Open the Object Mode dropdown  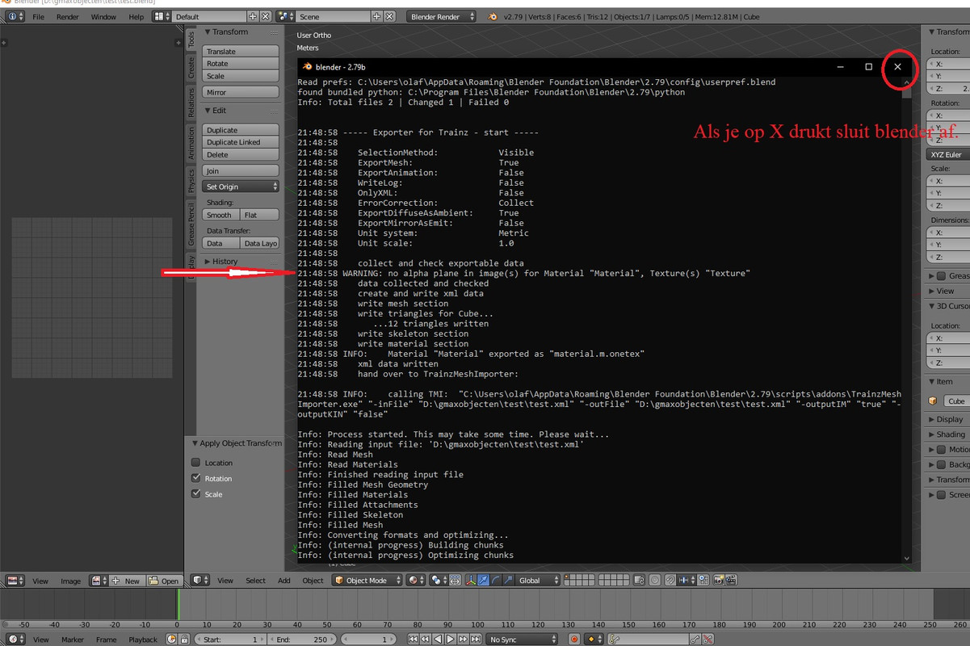[x=367, y=580]
